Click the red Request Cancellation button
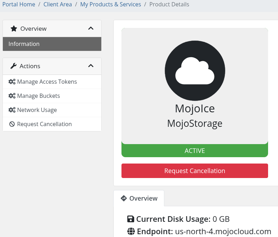278x237 pixels. click(x=195, y=171)
